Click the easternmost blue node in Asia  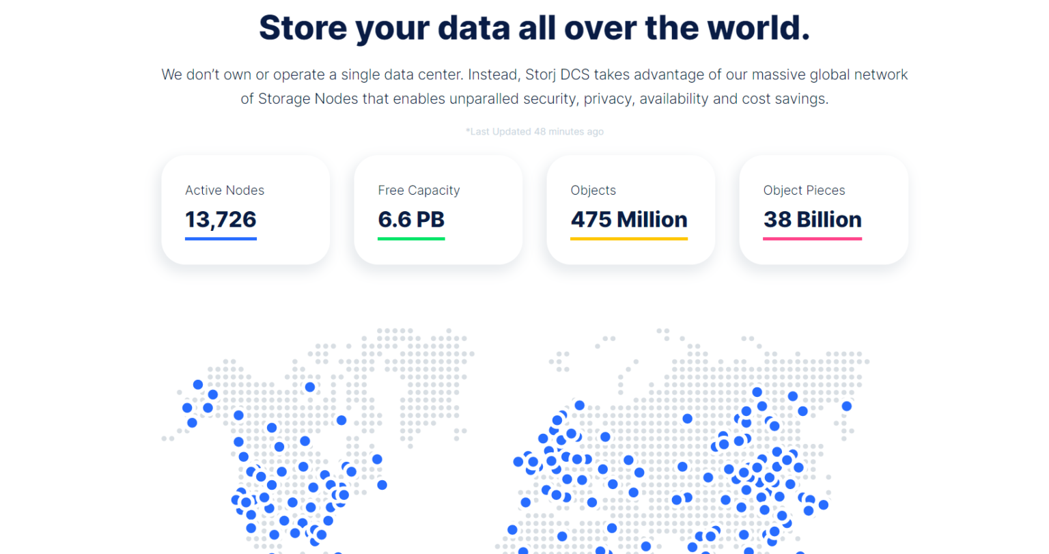(x=847, y=406)
